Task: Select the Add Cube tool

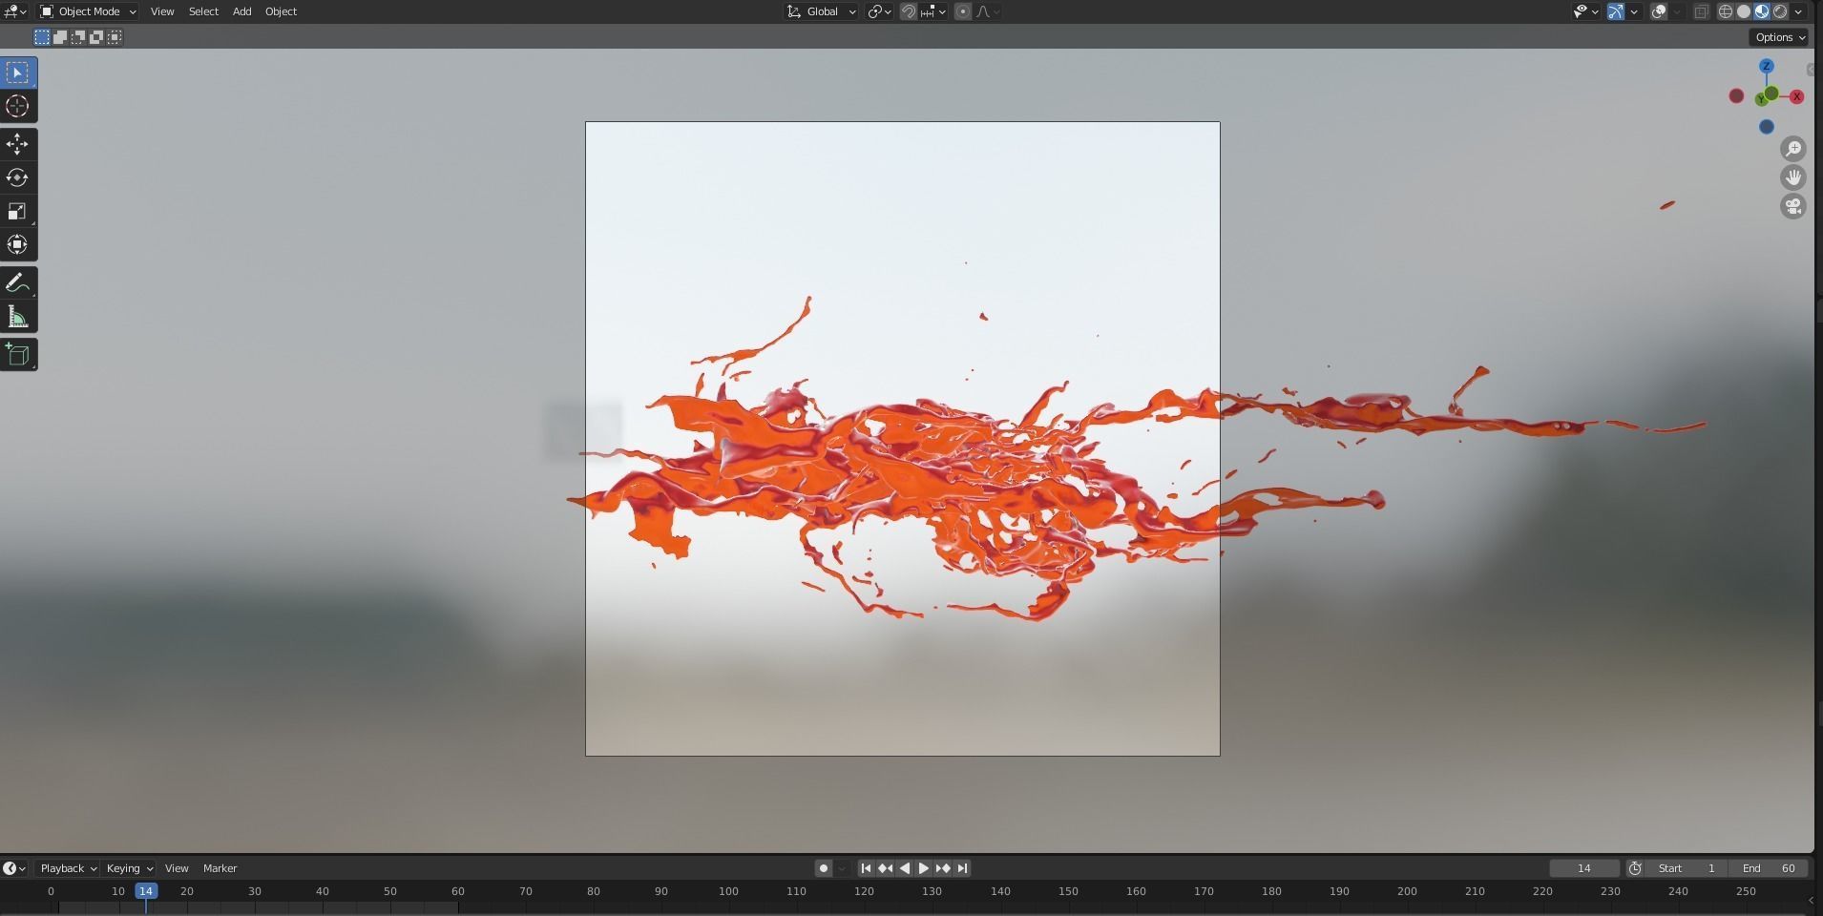Action: [17, 354]
